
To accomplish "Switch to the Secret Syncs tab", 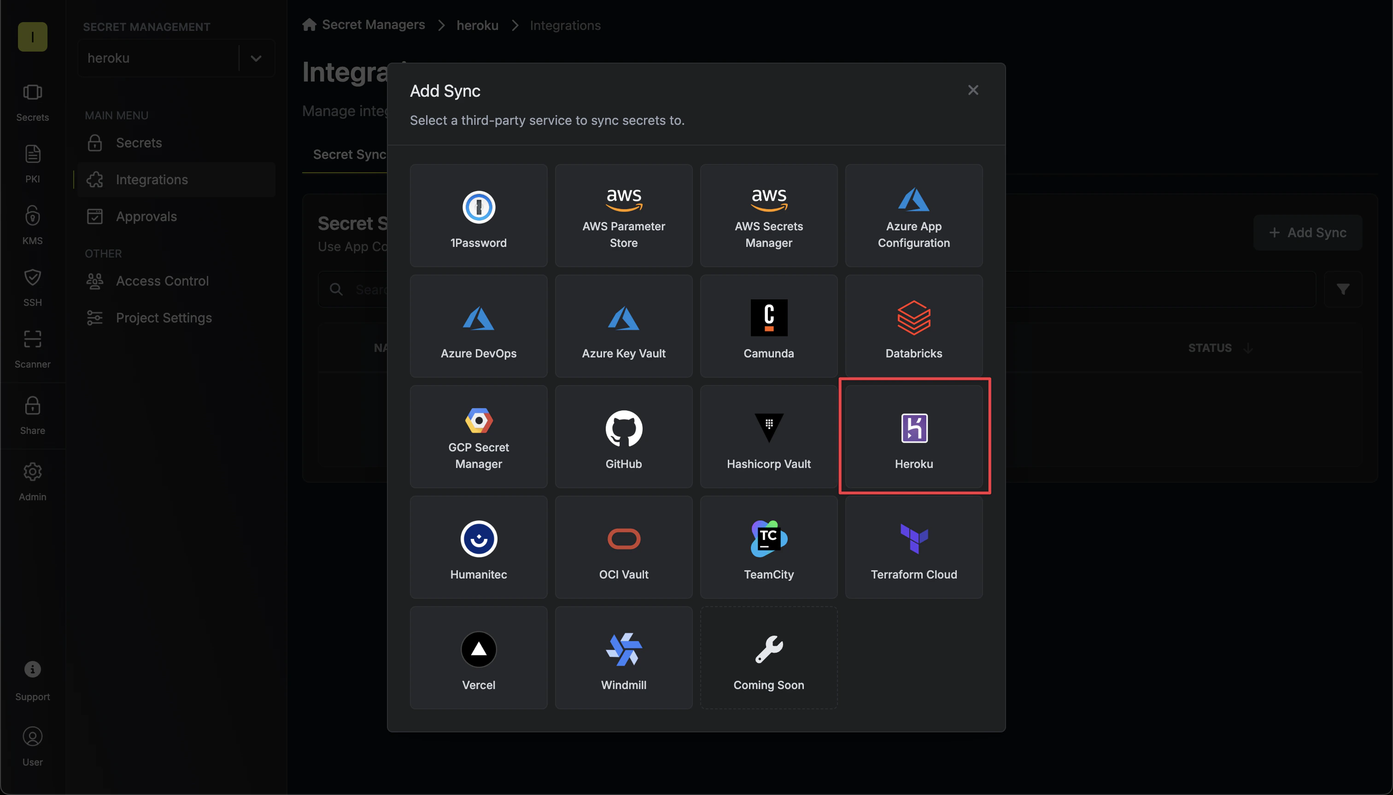I will pos(350,154).
